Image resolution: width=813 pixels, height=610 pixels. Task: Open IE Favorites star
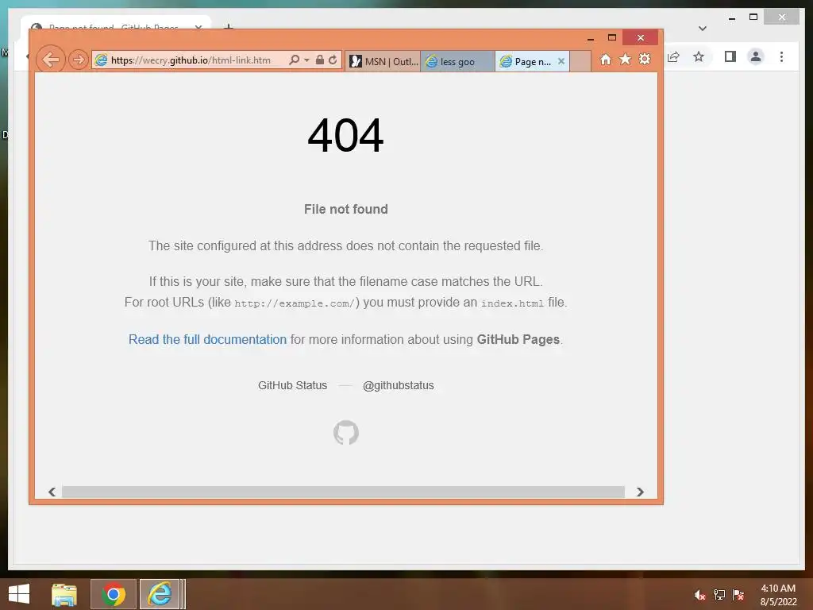point(626,59)
